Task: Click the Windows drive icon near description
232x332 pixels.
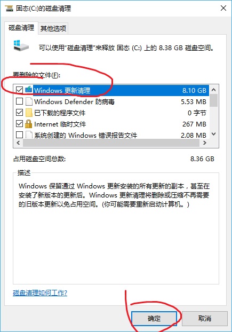Action: pyautogui.click(x=21, y=45)
